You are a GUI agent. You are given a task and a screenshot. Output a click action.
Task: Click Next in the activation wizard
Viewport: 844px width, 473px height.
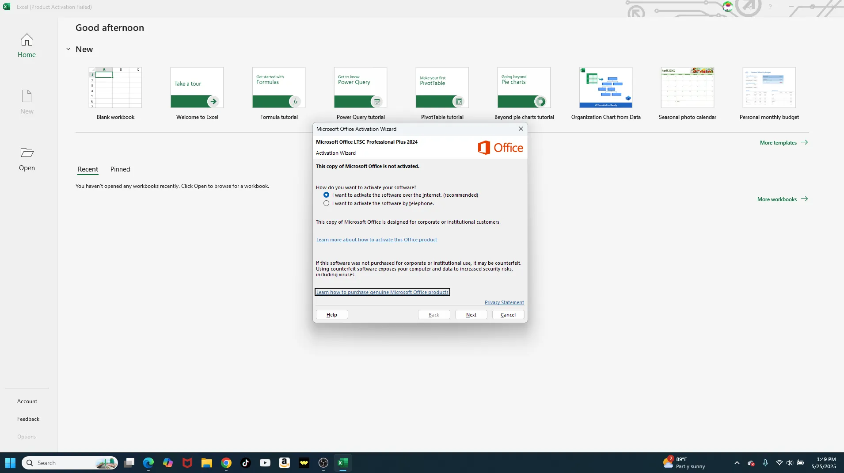pos(471,315)
